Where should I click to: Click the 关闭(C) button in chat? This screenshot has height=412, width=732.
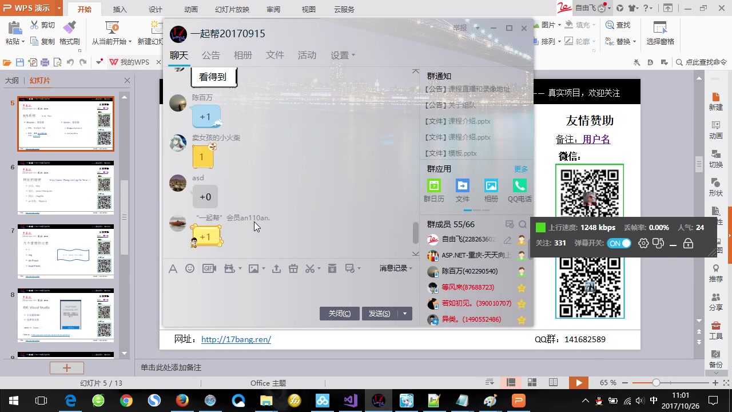pos(340,313)
